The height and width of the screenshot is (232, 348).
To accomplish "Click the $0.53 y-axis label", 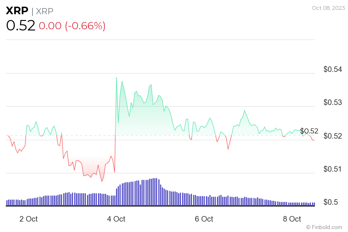I will tap(333, 102).
